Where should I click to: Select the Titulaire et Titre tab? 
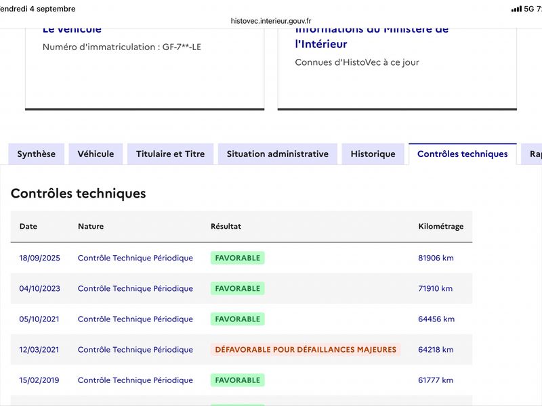pos(171,154)
